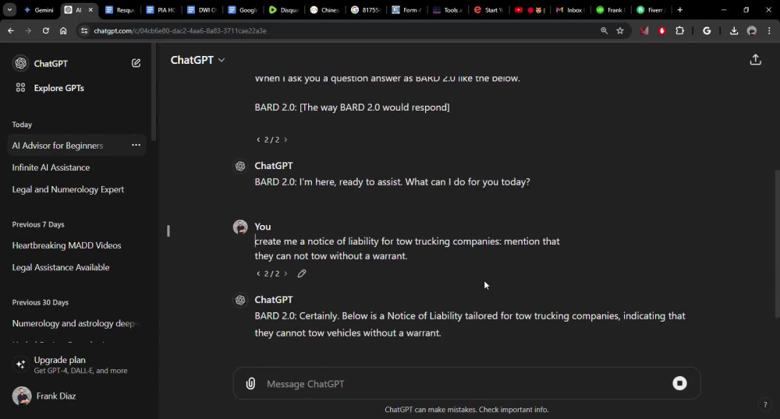Open the Legal Assistance Available chat
This screenshot has height=419, width=780.
(61, 267)
